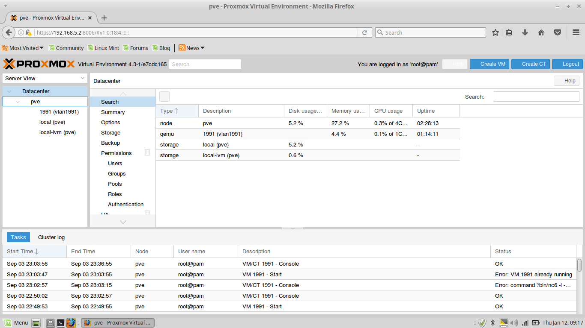Click the Firefox reload page icon

pos(364,32)
